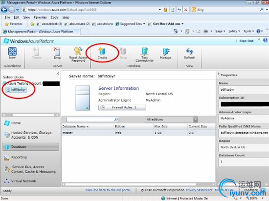Image resolution: width=269 pixels, height=201 pixels.
Task: Click the Add to Favorites bar icon
Action: (x=32, y=24)
